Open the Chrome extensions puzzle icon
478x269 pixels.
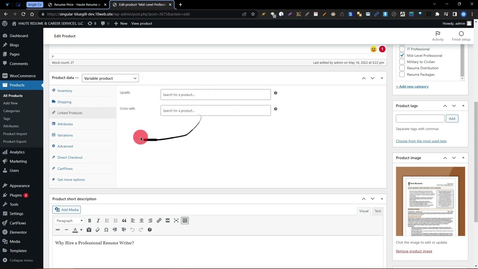point(437,14)
